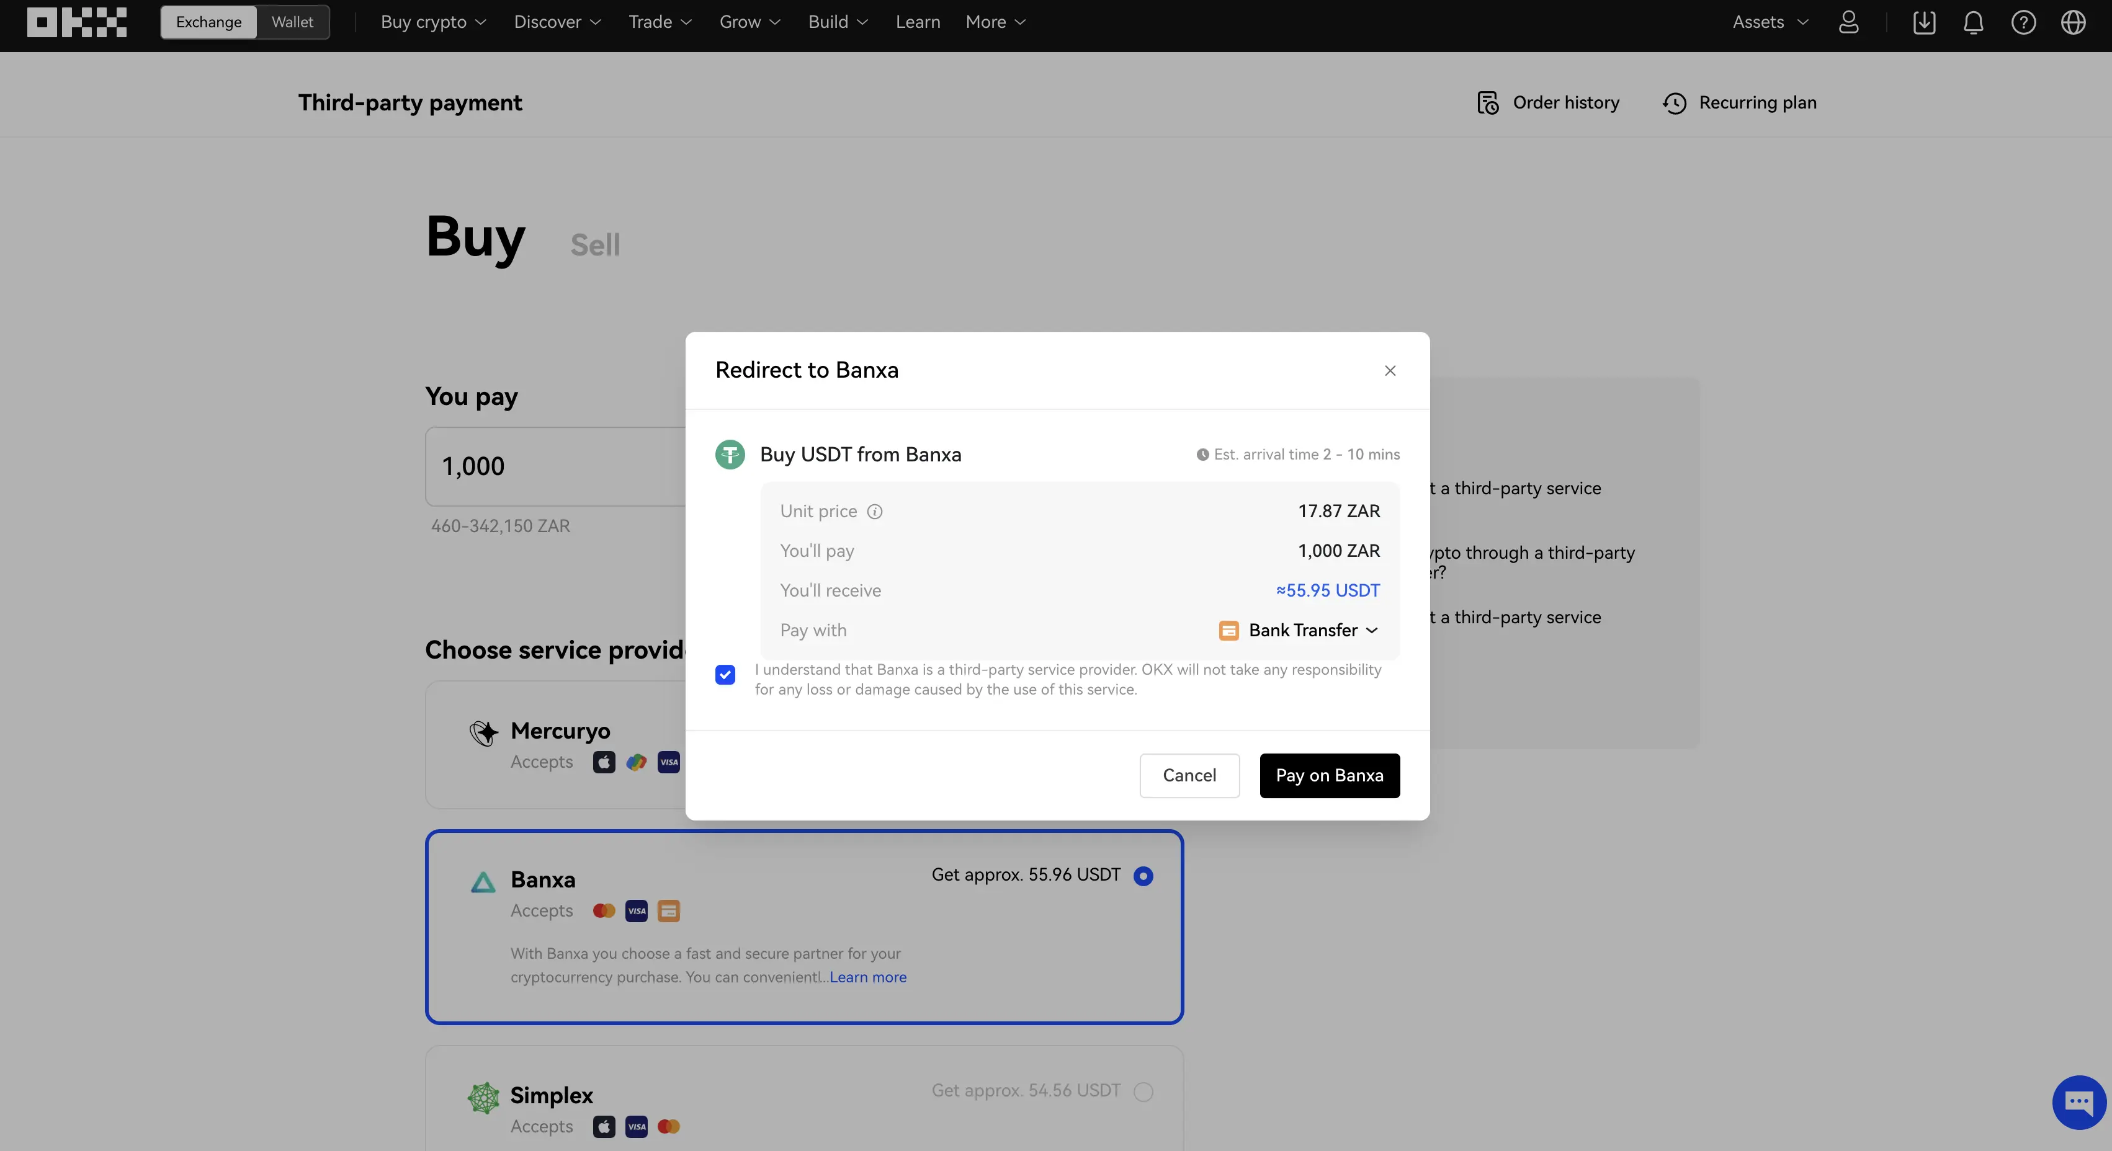2112x1151 pixels.
Task: Open the Learn menu item
Action: pyautogui.click(x=918, y=22)
